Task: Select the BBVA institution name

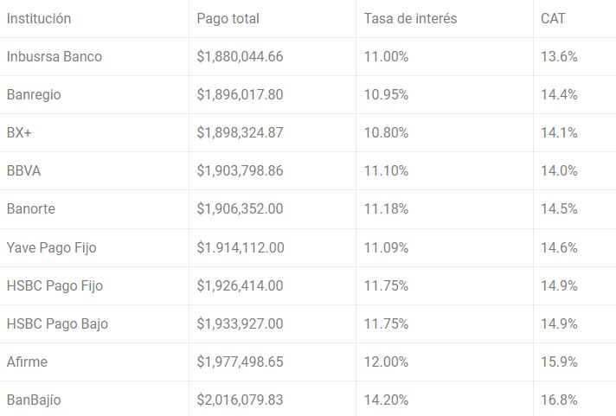Action: coord(23,171)
